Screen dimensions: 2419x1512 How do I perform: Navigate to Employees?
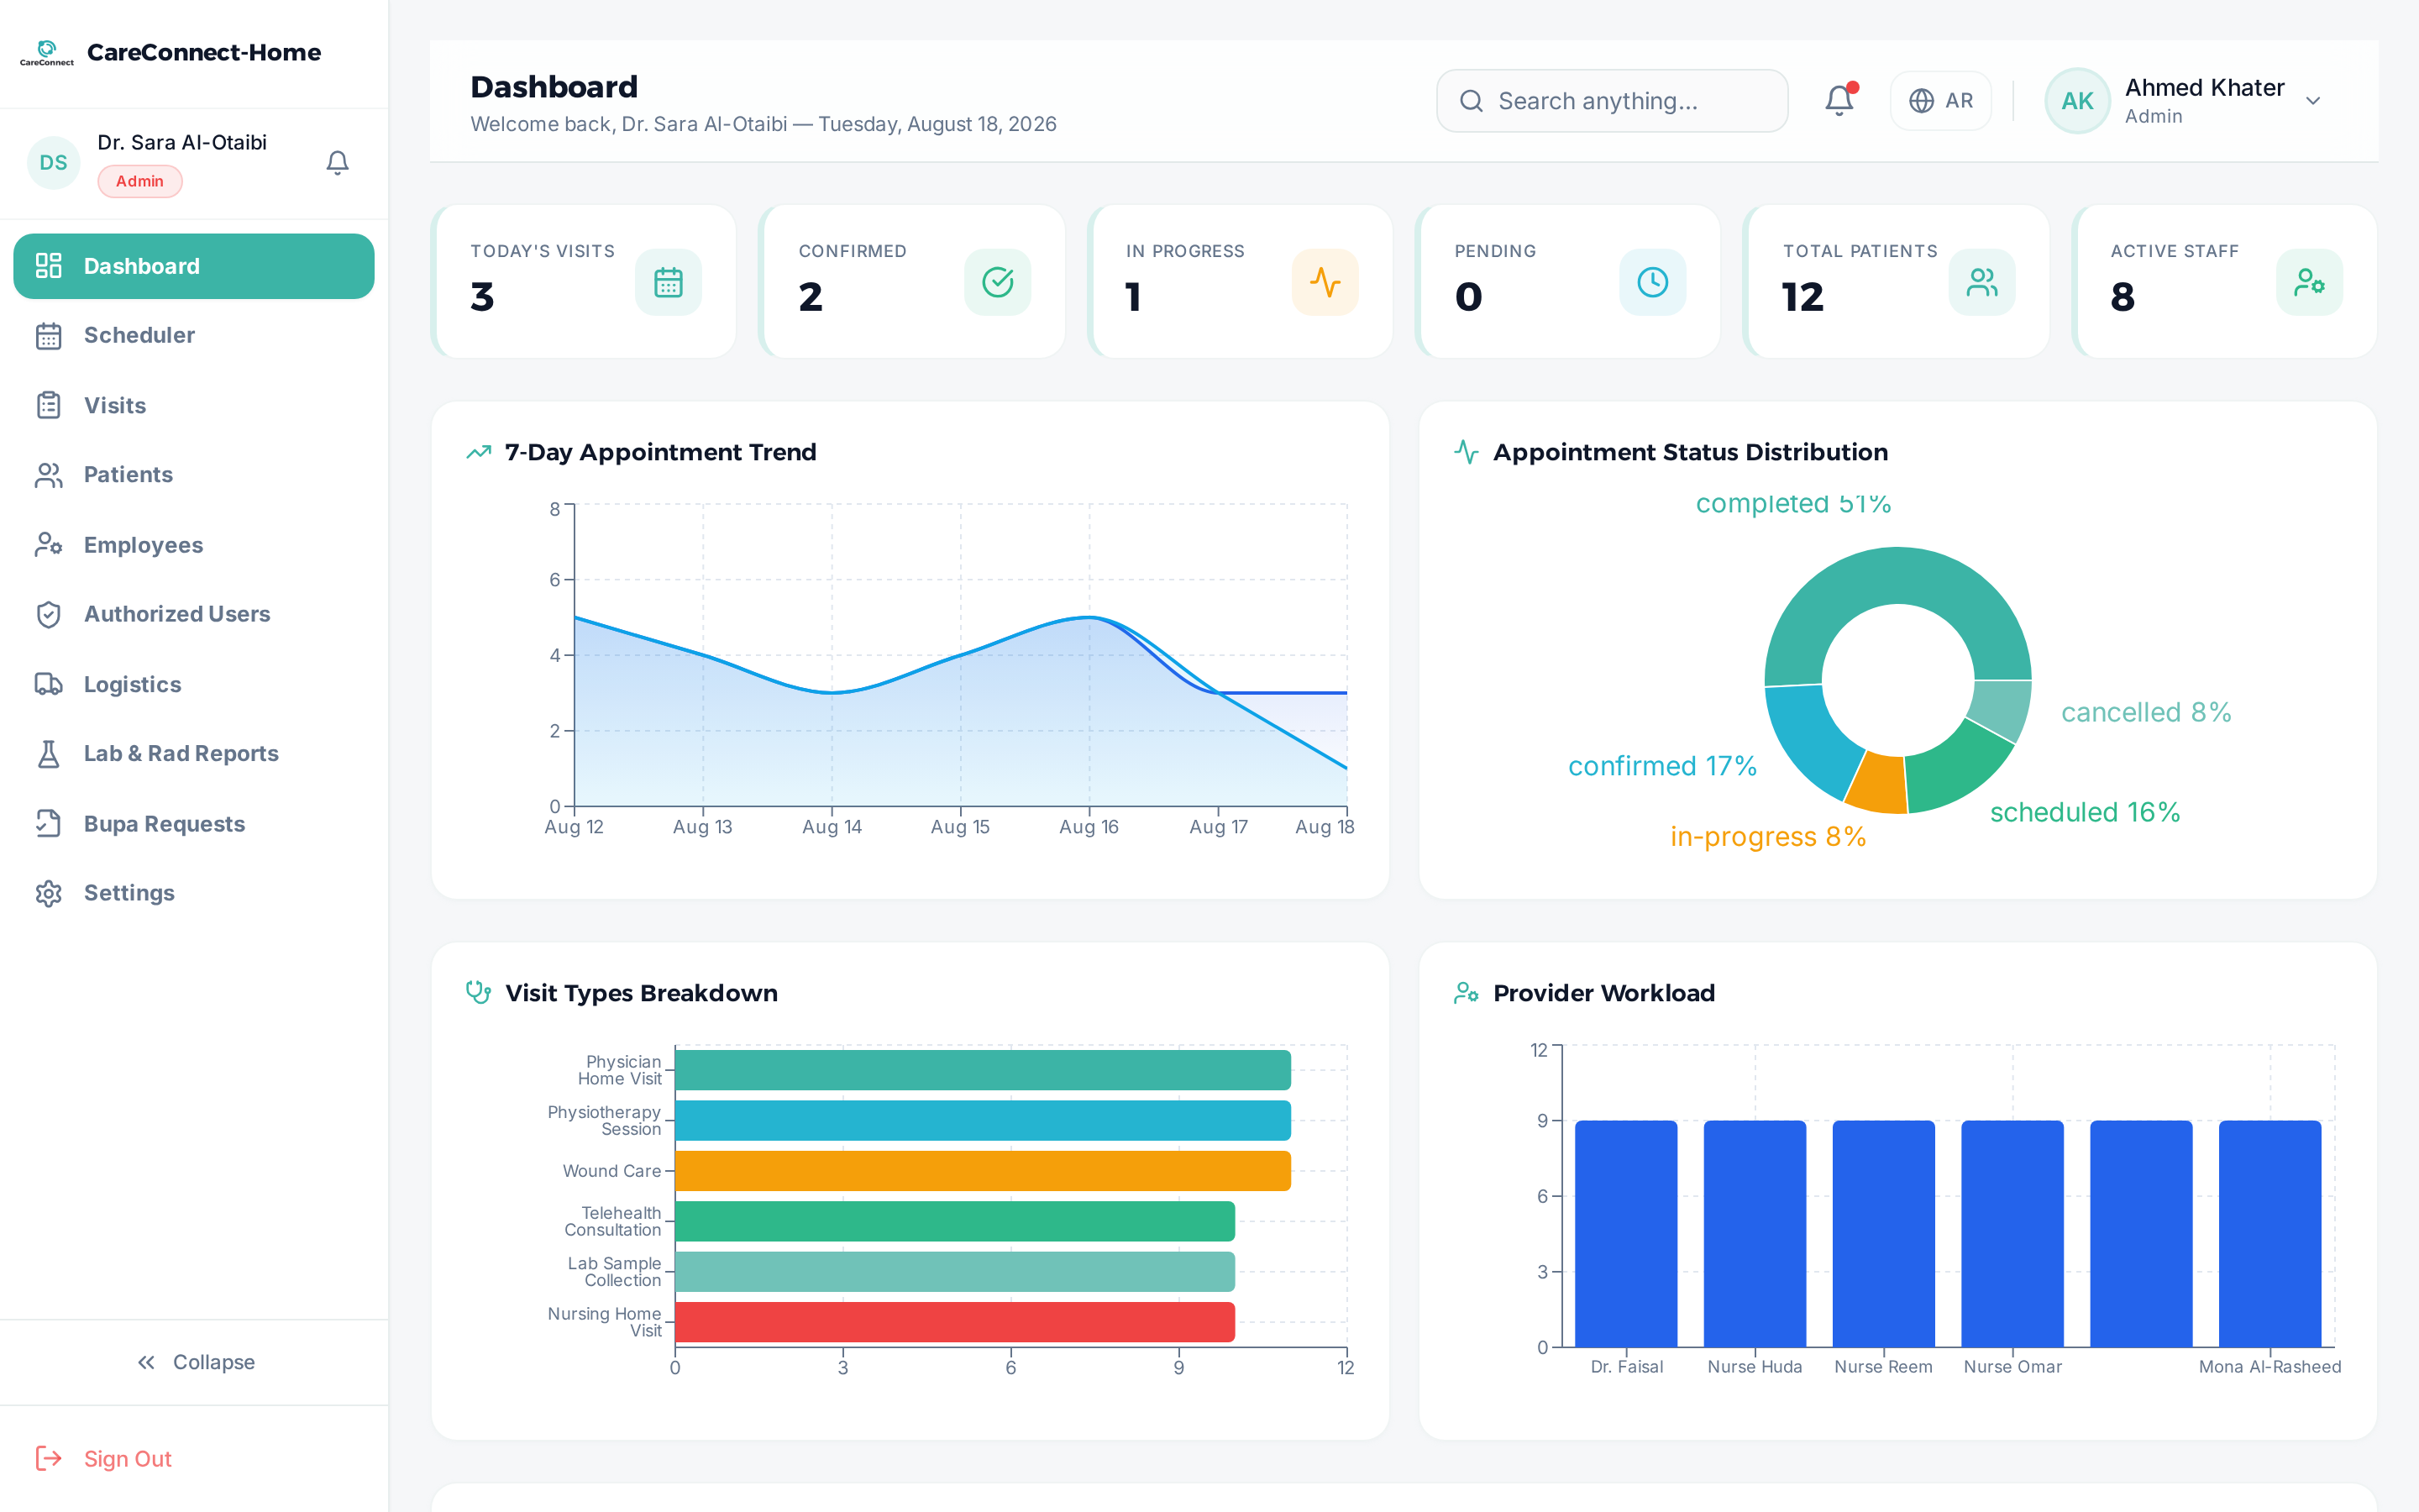[x=193, y=545]
